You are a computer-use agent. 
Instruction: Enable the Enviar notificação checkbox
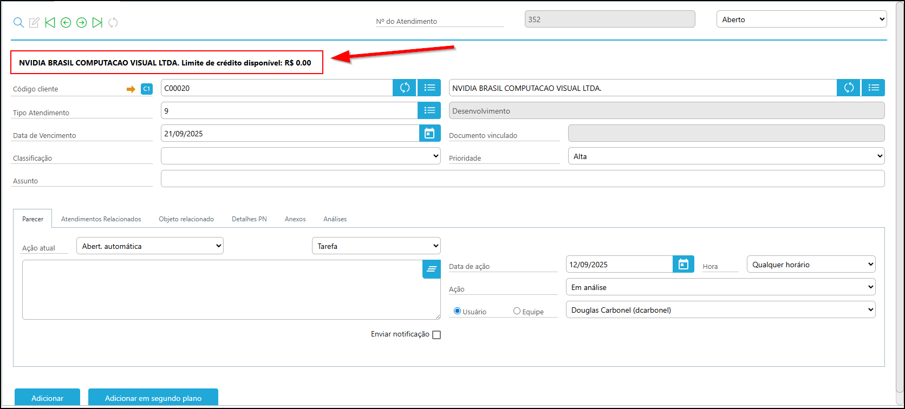click(x=437, y=335)
